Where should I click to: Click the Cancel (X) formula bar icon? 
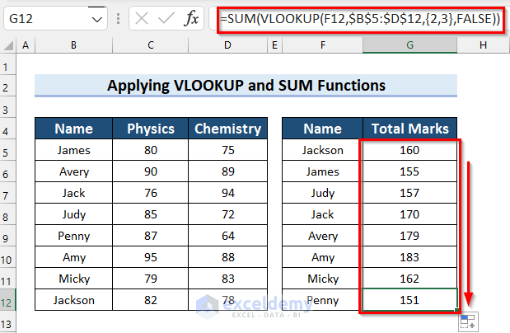pos(142,19)
